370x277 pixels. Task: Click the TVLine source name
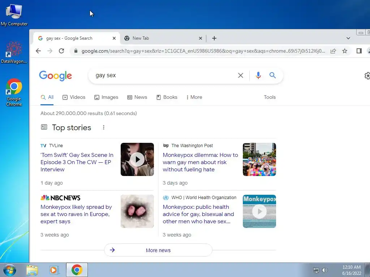click(x=56, y=146)
